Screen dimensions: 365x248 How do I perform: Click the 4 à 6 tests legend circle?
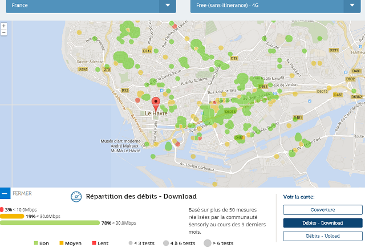(x=166, y=243)
